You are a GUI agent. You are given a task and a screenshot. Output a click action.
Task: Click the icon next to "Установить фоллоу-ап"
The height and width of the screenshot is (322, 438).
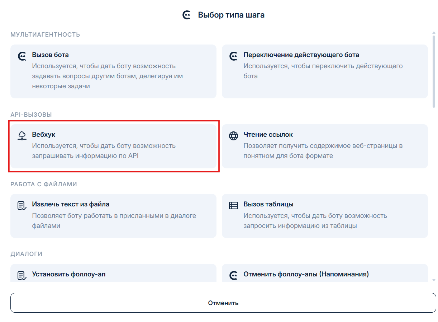22,275
